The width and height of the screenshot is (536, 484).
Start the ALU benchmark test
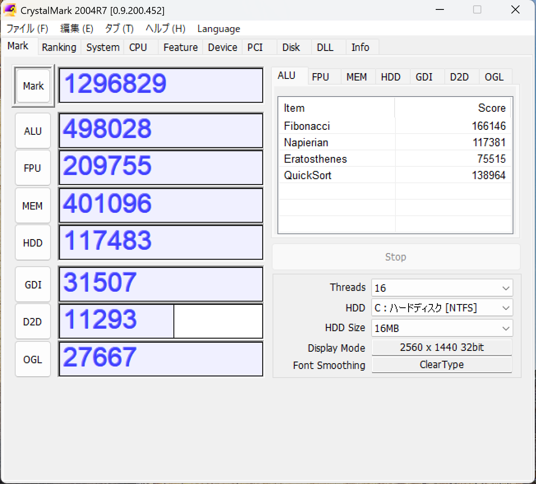tap(33, 131)
